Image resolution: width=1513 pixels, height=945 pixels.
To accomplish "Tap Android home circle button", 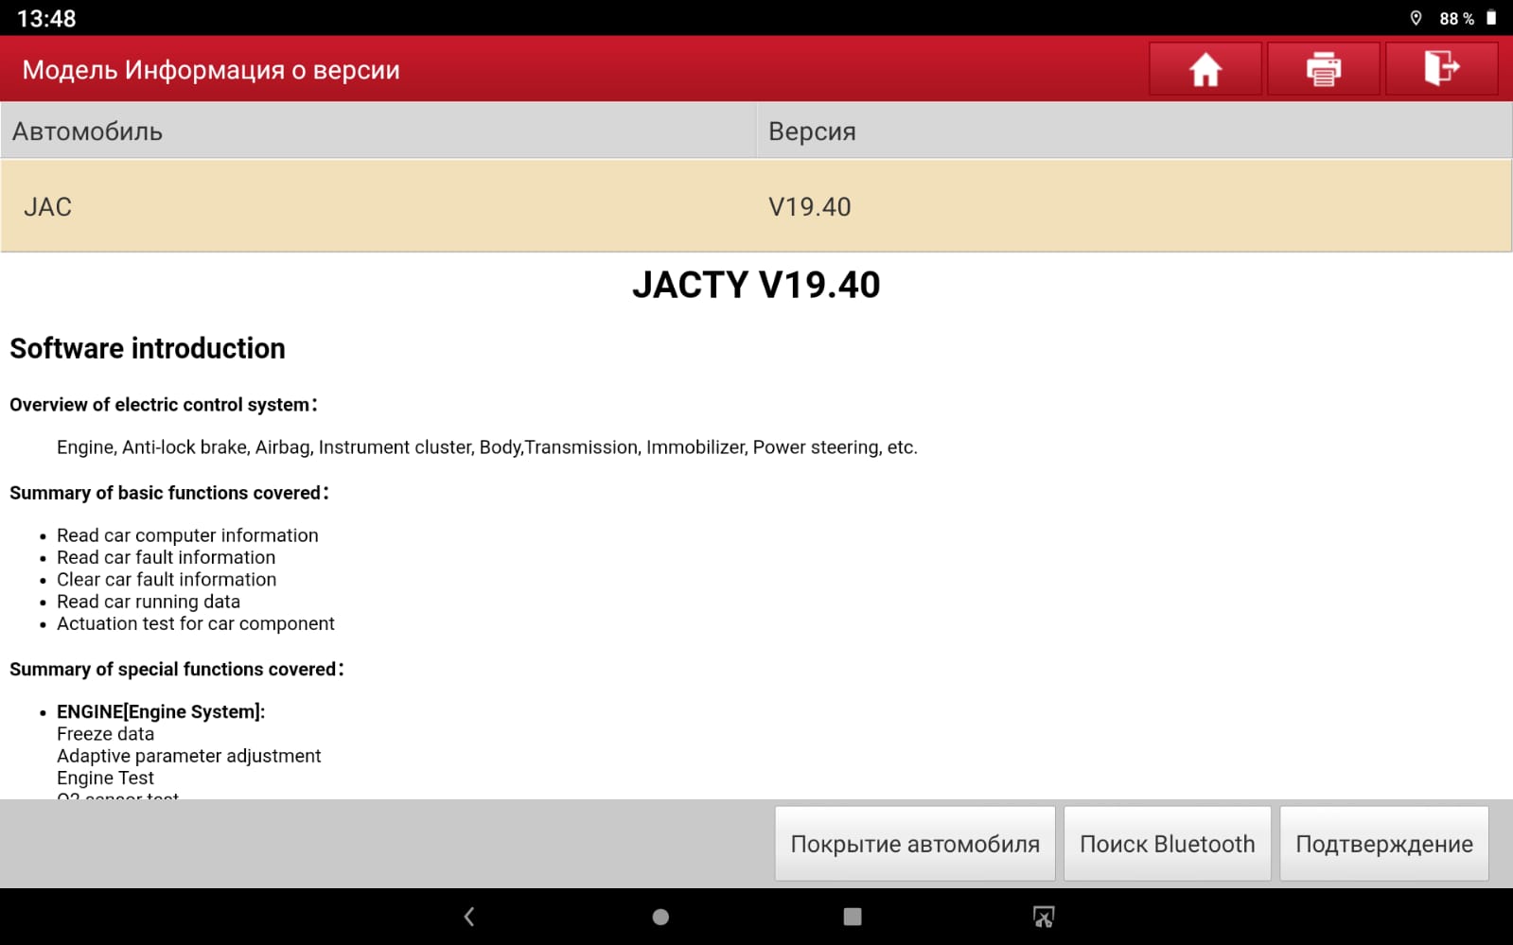I will (660, 917).
